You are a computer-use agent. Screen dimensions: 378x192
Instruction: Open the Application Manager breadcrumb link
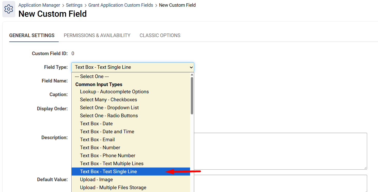39,5
